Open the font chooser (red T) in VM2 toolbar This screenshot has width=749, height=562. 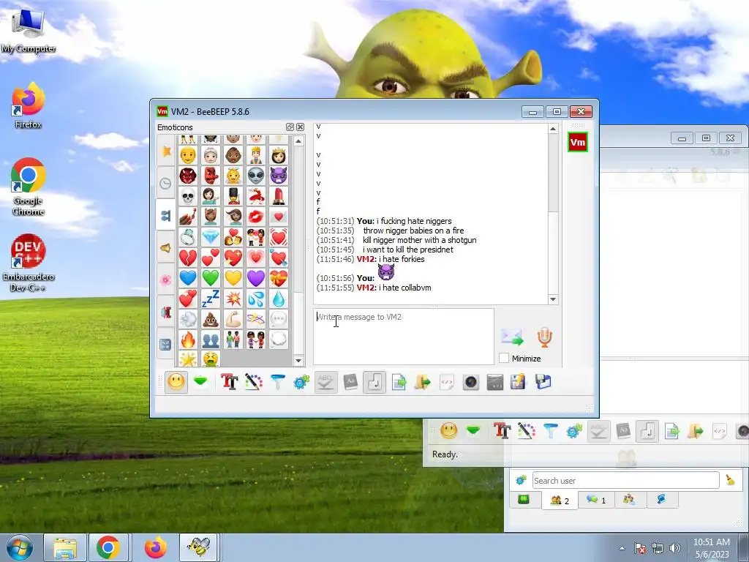229,382
